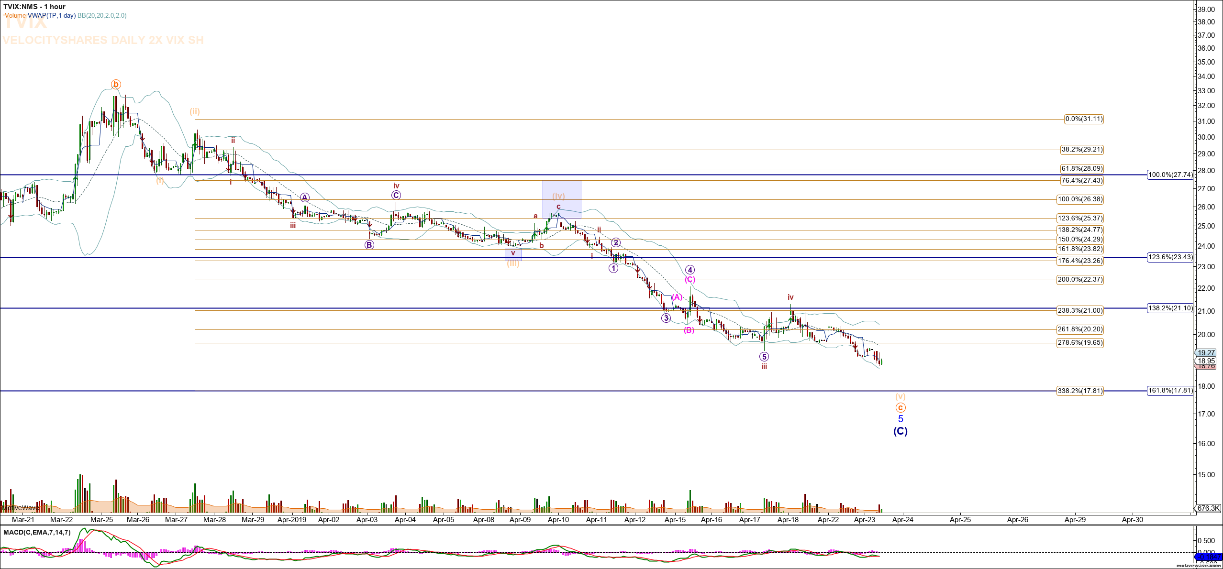Select the purple circled A wave marker
The image size is (1223, 569).
[305, 197]
